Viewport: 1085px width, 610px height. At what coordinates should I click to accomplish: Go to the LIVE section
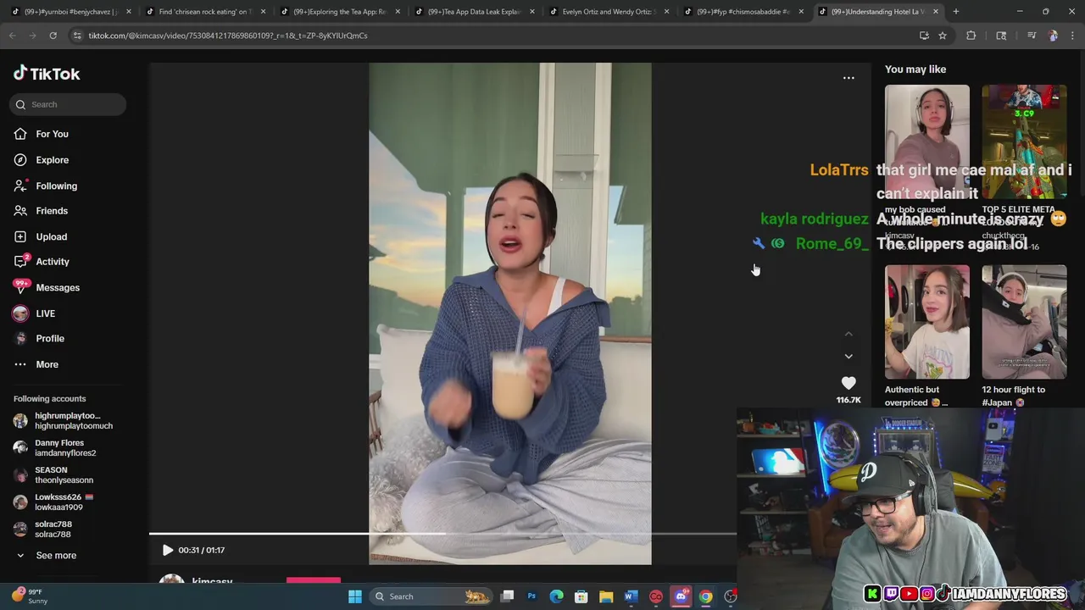pos(45,313)
